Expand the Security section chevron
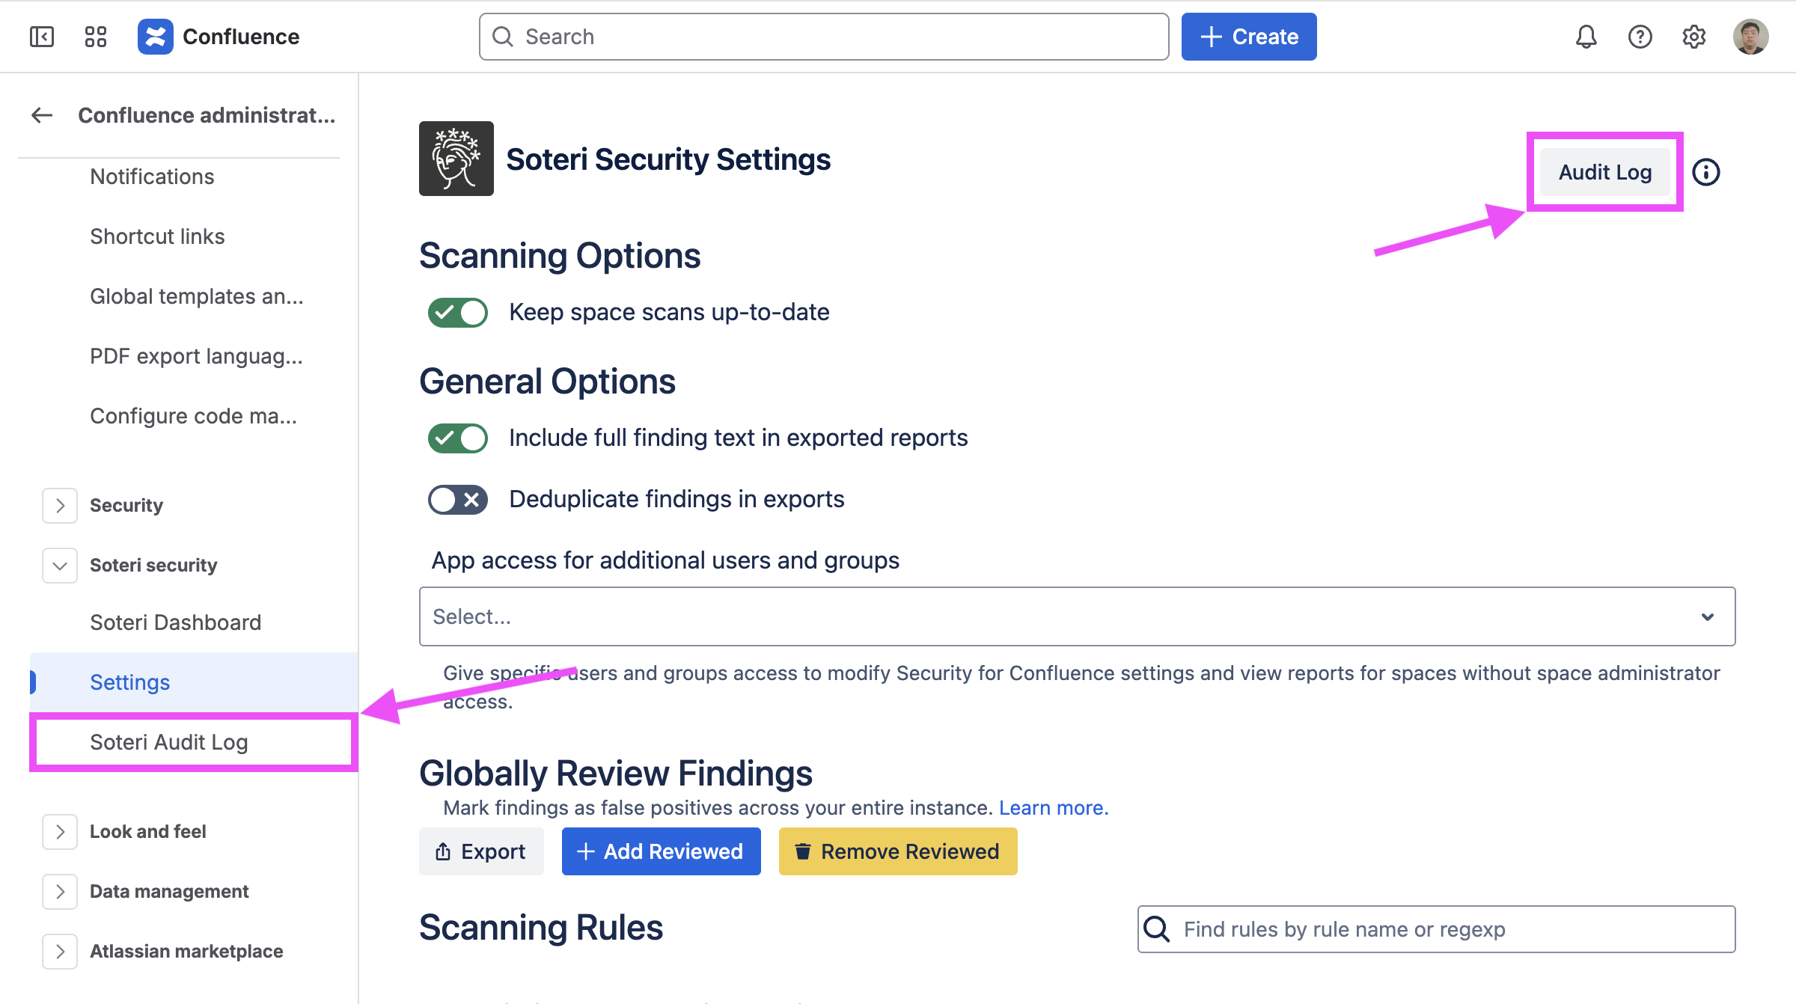Viewport: 1796px width, 1004px height. [60, 506]
